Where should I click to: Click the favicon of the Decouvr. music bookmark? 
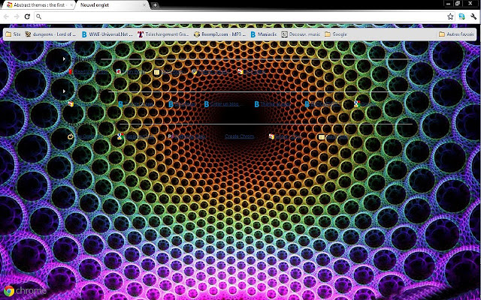pyautogui.click(x=284, y=34)
